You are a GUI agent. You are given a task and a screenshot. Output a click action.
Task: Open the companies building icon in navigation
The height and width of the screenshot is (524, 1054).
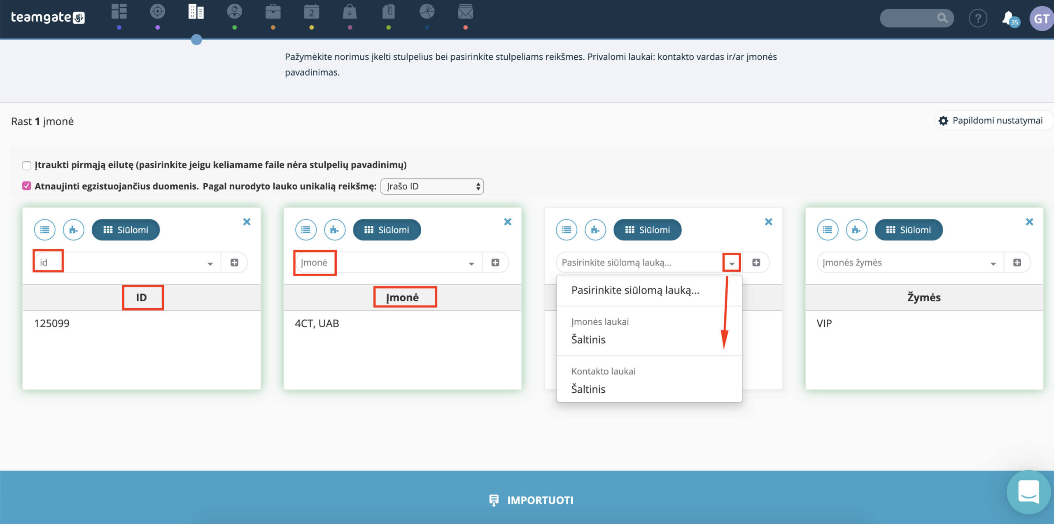[x=196, y=12]
